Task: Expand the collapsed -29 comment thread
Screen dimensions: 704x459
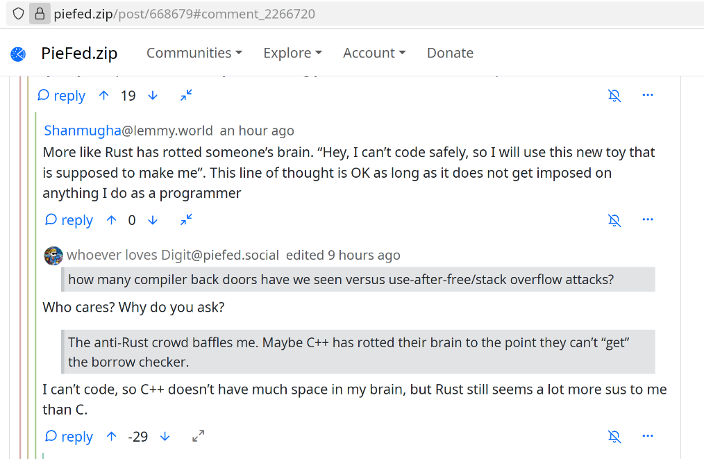Action: [199, 437]
